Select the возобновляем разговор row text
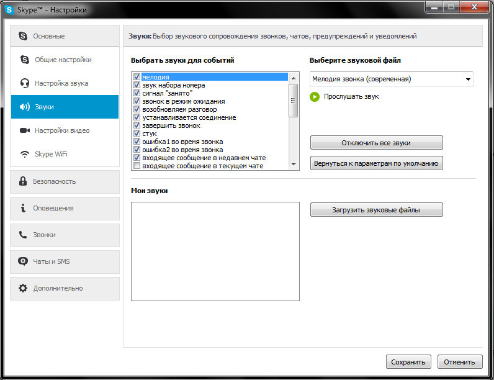494x380 pixels. pyautogui.click(x=179, y=109)
